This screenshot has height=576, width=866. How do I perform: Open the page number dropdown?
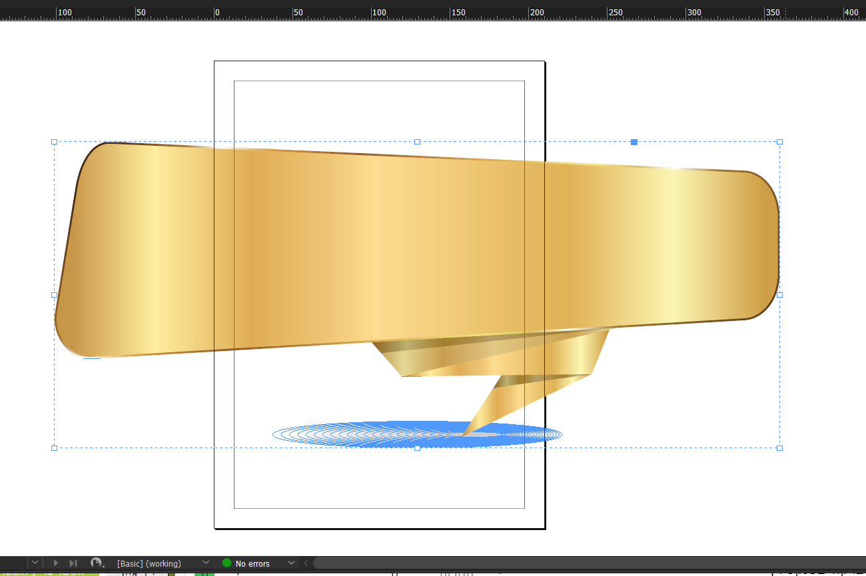[35, 563]
